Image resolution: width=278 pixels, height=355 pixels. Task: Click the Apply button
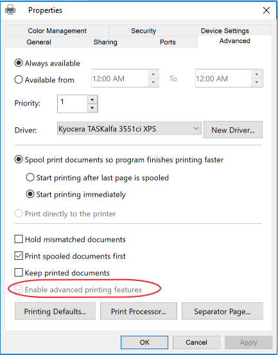click(248, 342)
